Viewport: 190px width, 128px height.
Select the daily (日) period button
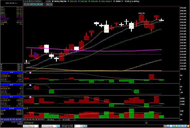[x=45, y=4]
